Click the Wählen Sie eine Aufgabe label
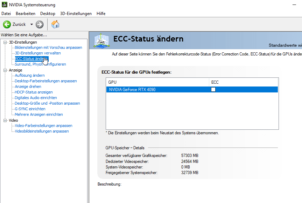The image size is (302, 203). click(x=24, y=35)
